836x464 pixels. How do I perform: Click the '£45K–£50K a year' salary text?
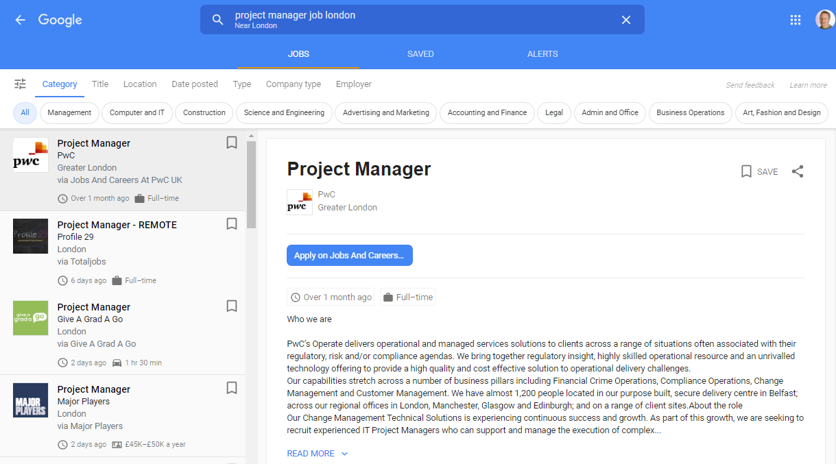click(155, 444)
